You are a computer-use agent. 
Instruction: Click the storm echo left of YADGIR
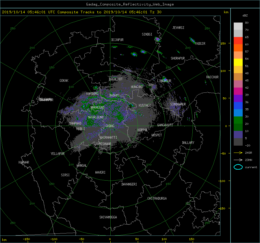click(192, 41)
